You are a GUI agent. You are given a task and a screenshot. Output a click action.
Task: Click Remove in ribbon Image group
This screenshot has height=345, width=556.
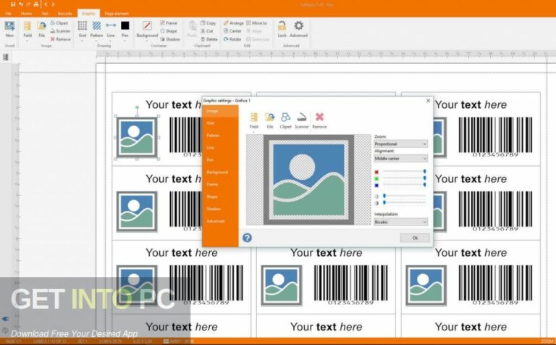click(60, 39)
